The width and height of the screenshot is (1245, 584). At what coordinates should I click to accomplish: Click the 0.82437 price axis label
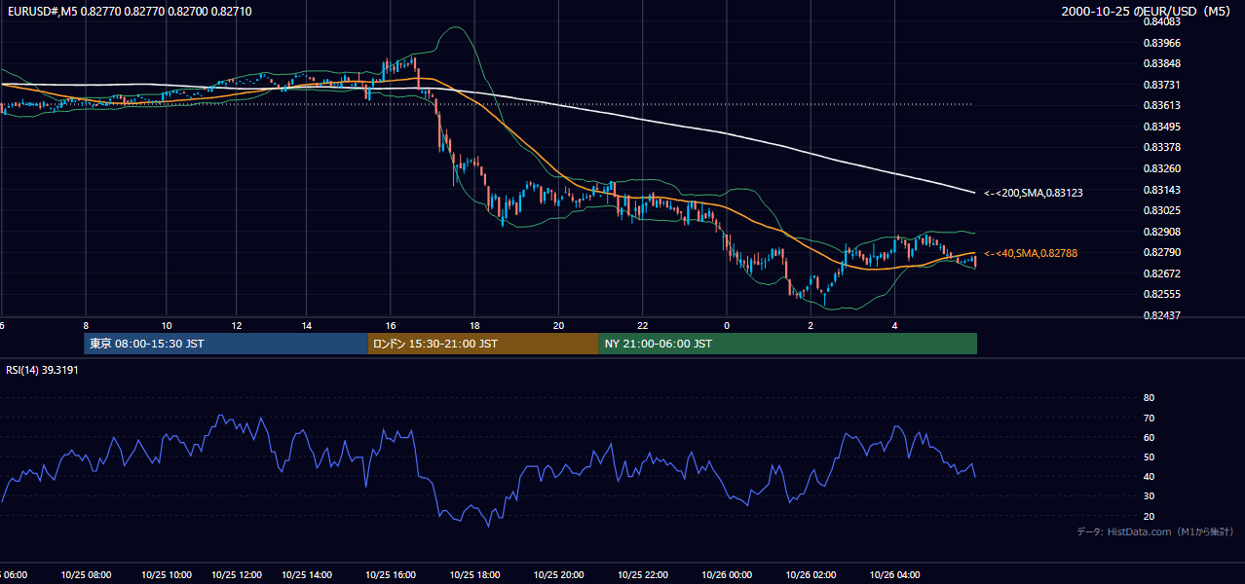point(1161,315)
